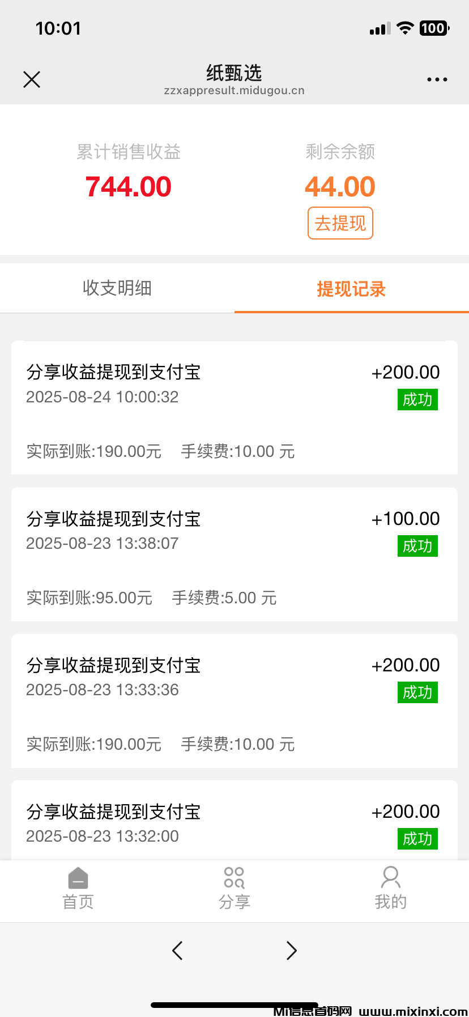Image resolution: width=469 pixels, height=1017 pixels.
Task: Tap the 我的 profile icon
Action: pos(390,878)
